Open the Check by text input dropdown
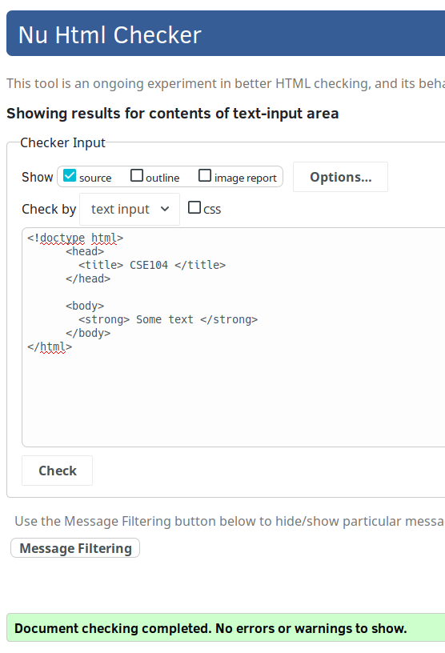This screenshot has width=445, height=653. coord(130,209)
